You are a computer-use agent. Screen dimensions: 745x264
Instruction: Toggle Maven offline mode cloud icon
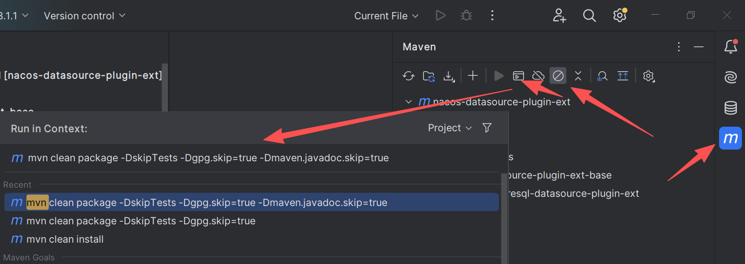pyautogui.click(x=538, y=76)
